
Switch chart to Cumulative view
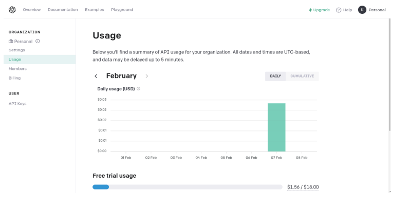tap(302, 76)
